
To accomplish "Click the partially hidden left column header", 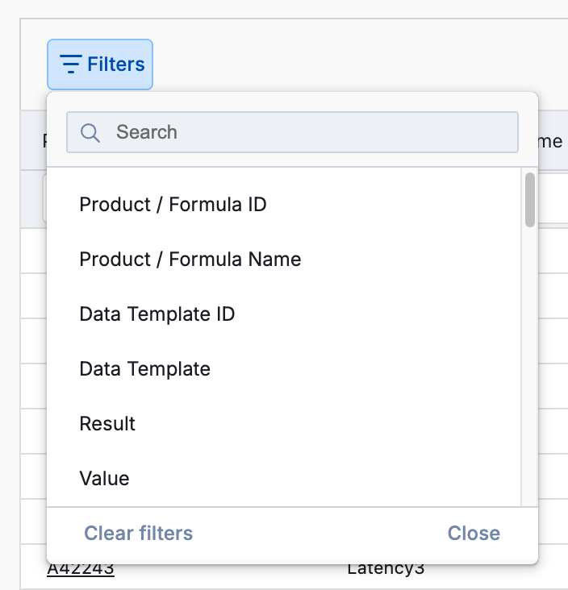I will (44, 141).
